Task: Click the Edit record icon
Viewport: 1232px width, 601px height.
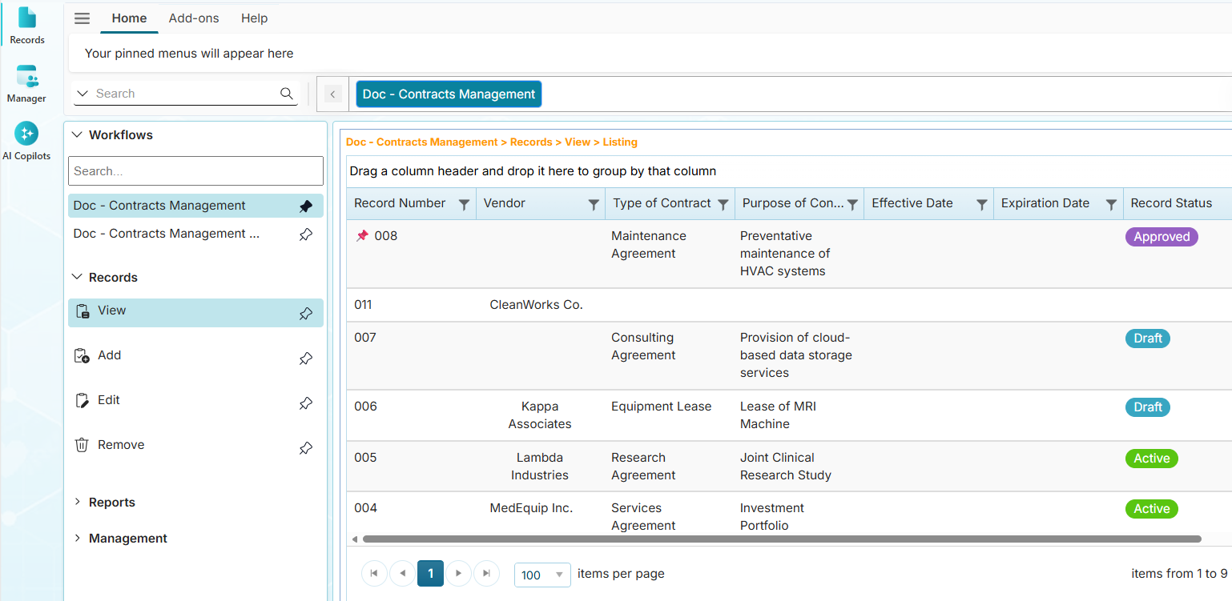Action: (x=82, y=399)
